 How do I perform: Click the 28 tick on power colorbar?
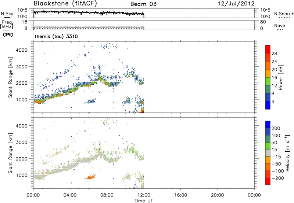pyautogui.click(x=274, y=53)
